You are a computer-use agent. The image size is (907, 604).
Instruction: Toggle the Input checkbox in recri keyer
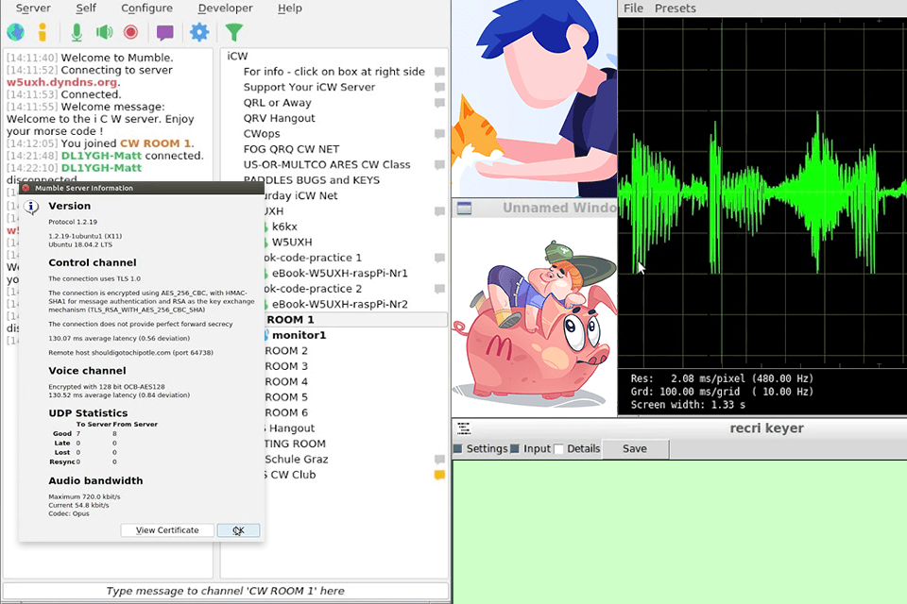coord(515,448)
